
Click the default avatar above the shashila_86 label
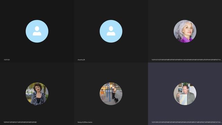111,31
